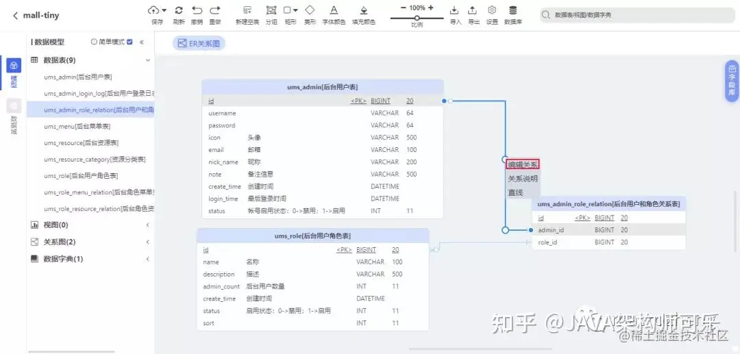Image resolution: width=740 pixels, height=354 pixels.
Task: Expand the 关系图(2) section
Action: pyautogui.click(x=148, y=242)
